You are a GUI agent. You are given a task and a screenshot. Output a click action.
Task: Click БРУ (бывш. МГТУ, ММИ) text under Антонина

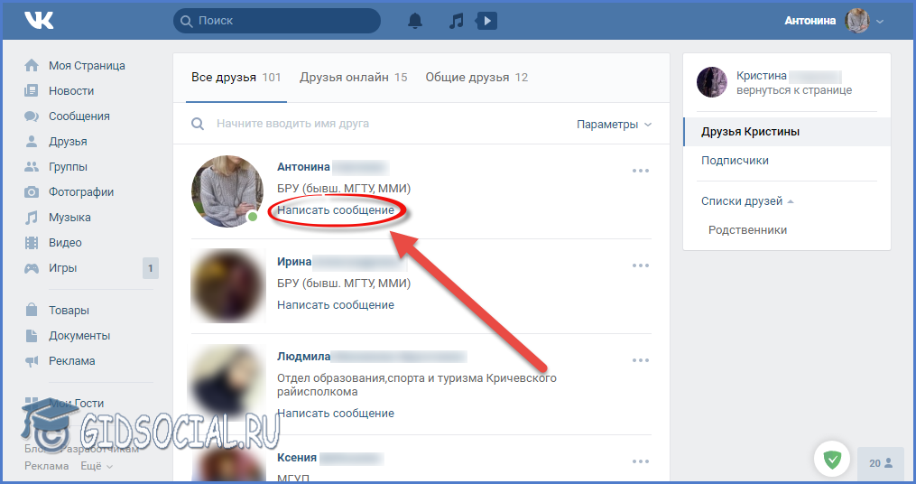pos(344,188)
